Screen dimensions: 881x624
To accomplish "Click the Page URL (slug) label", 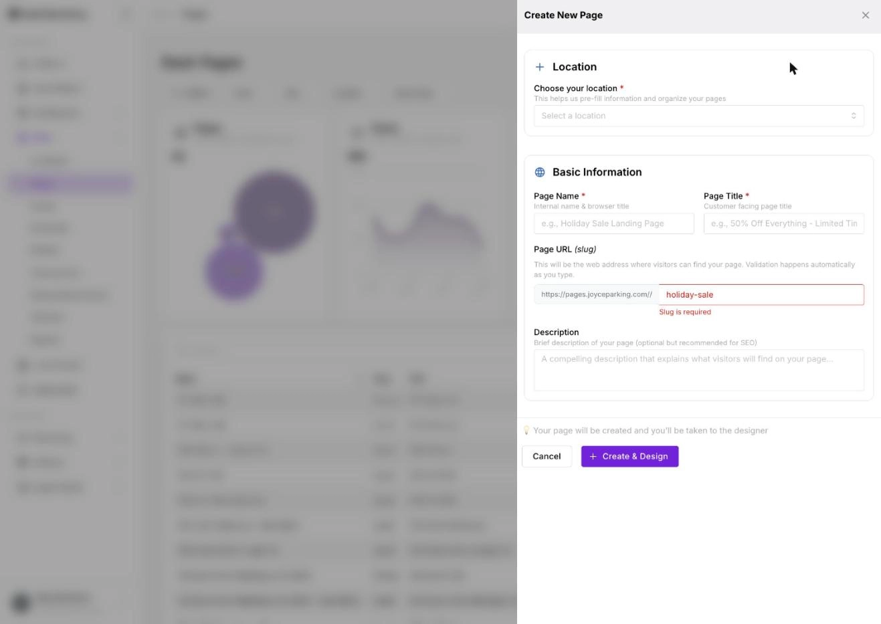I will pyautogui.click(x=565, y=249).
